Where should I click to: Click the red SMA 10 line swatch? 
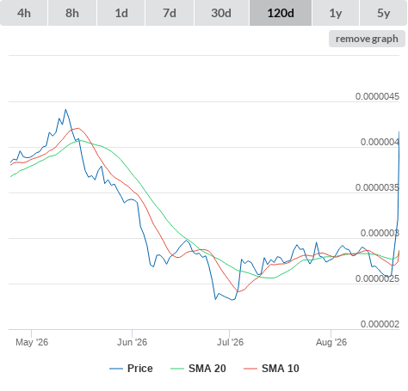click(x=250, y=369)
